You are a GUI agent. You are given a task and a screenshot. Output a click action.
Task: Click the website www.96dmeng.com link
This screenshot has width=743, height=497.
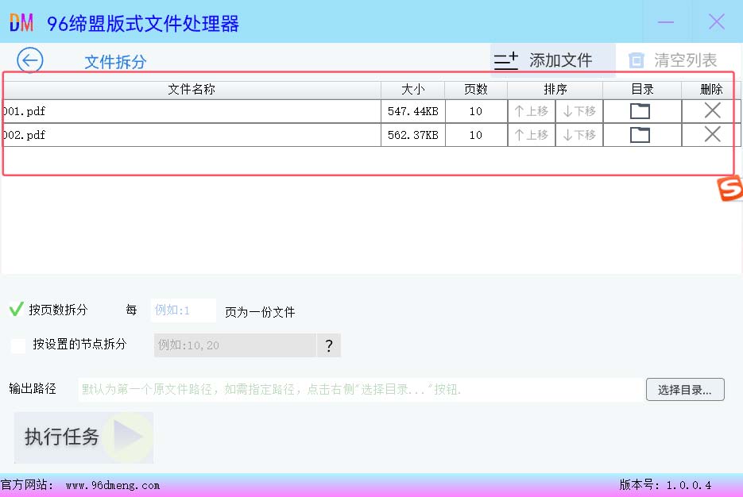click(x=113, y=485)
